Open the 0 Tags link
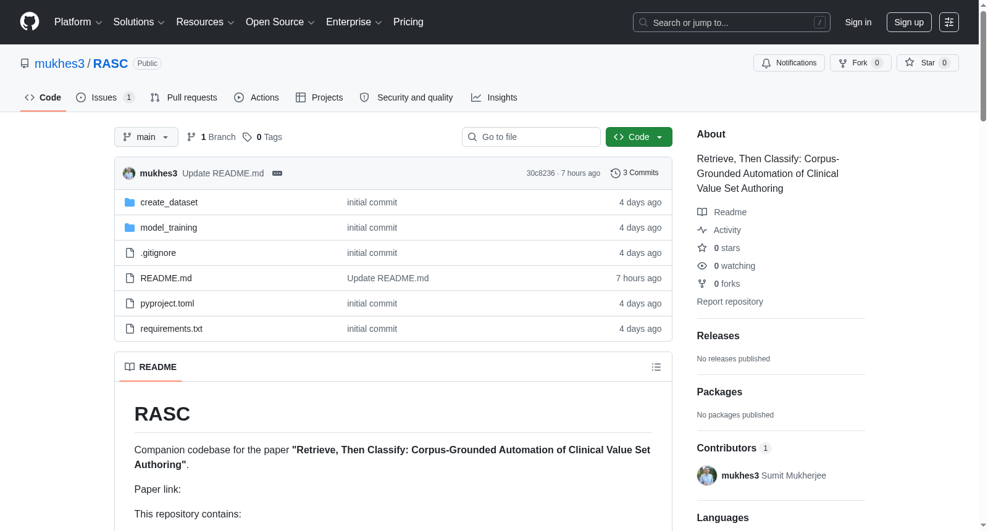The image size is (988, 531). click(262, 137)
